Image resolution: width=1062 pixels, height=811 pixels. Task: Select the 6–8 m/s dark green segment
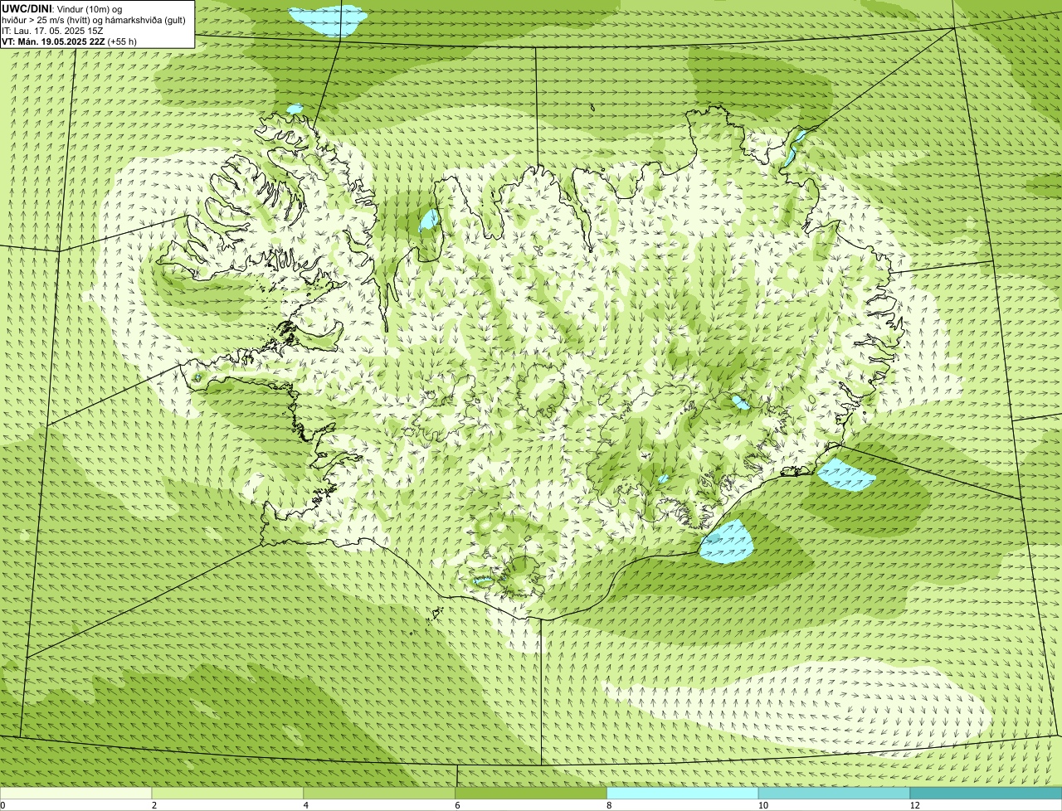tap(531, 794)
